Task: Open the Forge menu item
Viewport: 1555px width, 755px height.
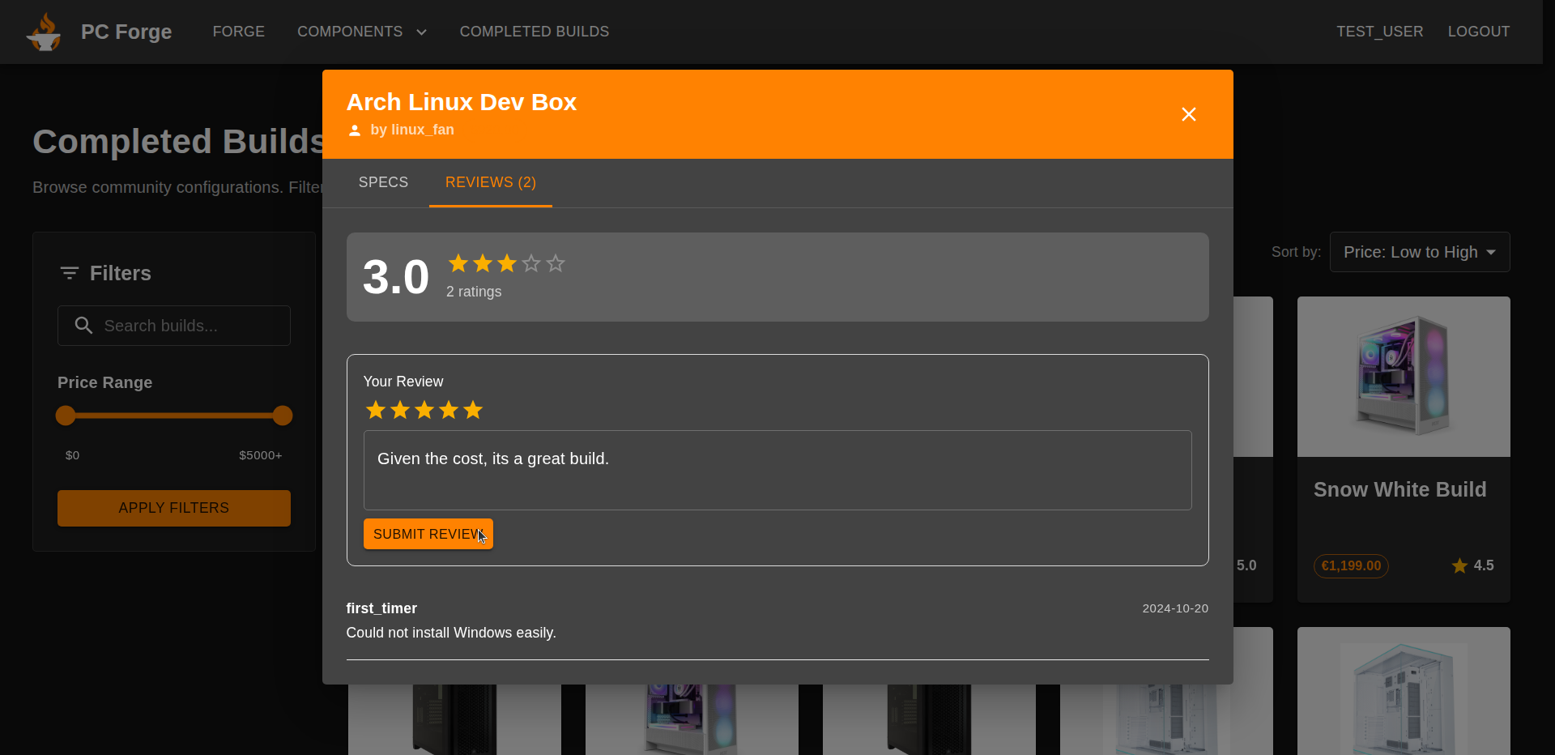Action: [238, 32]
